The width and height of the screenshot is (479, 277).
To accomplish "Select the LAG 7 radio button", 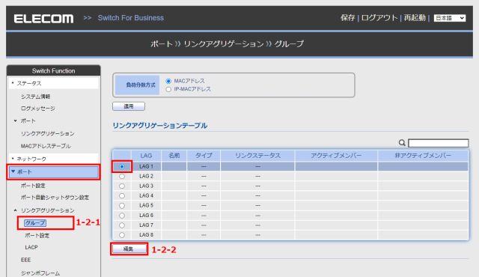I will (x=122, y=225).
